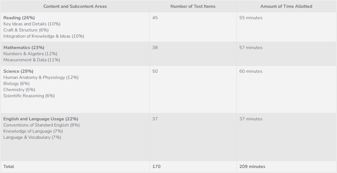Click 'Language & Vocabulary (7%)' line

(x=32, y=137)
